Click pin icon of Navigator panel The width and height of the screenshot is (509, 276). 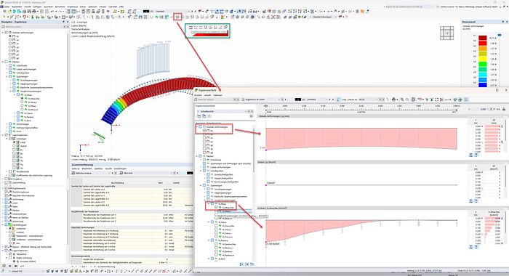click(64, 22)
